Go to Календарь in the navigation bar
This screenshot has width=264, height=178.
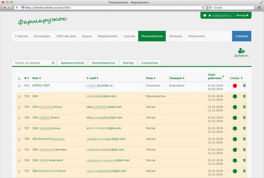pyautogui.click(x=42, y=36)
